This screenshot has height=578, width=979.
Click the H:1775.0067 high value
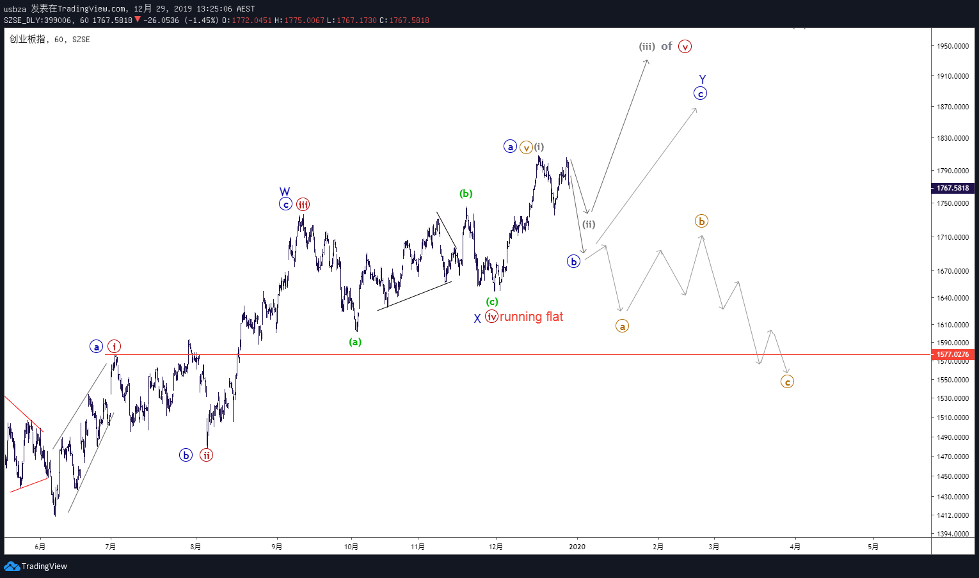(x=299, y=20)
